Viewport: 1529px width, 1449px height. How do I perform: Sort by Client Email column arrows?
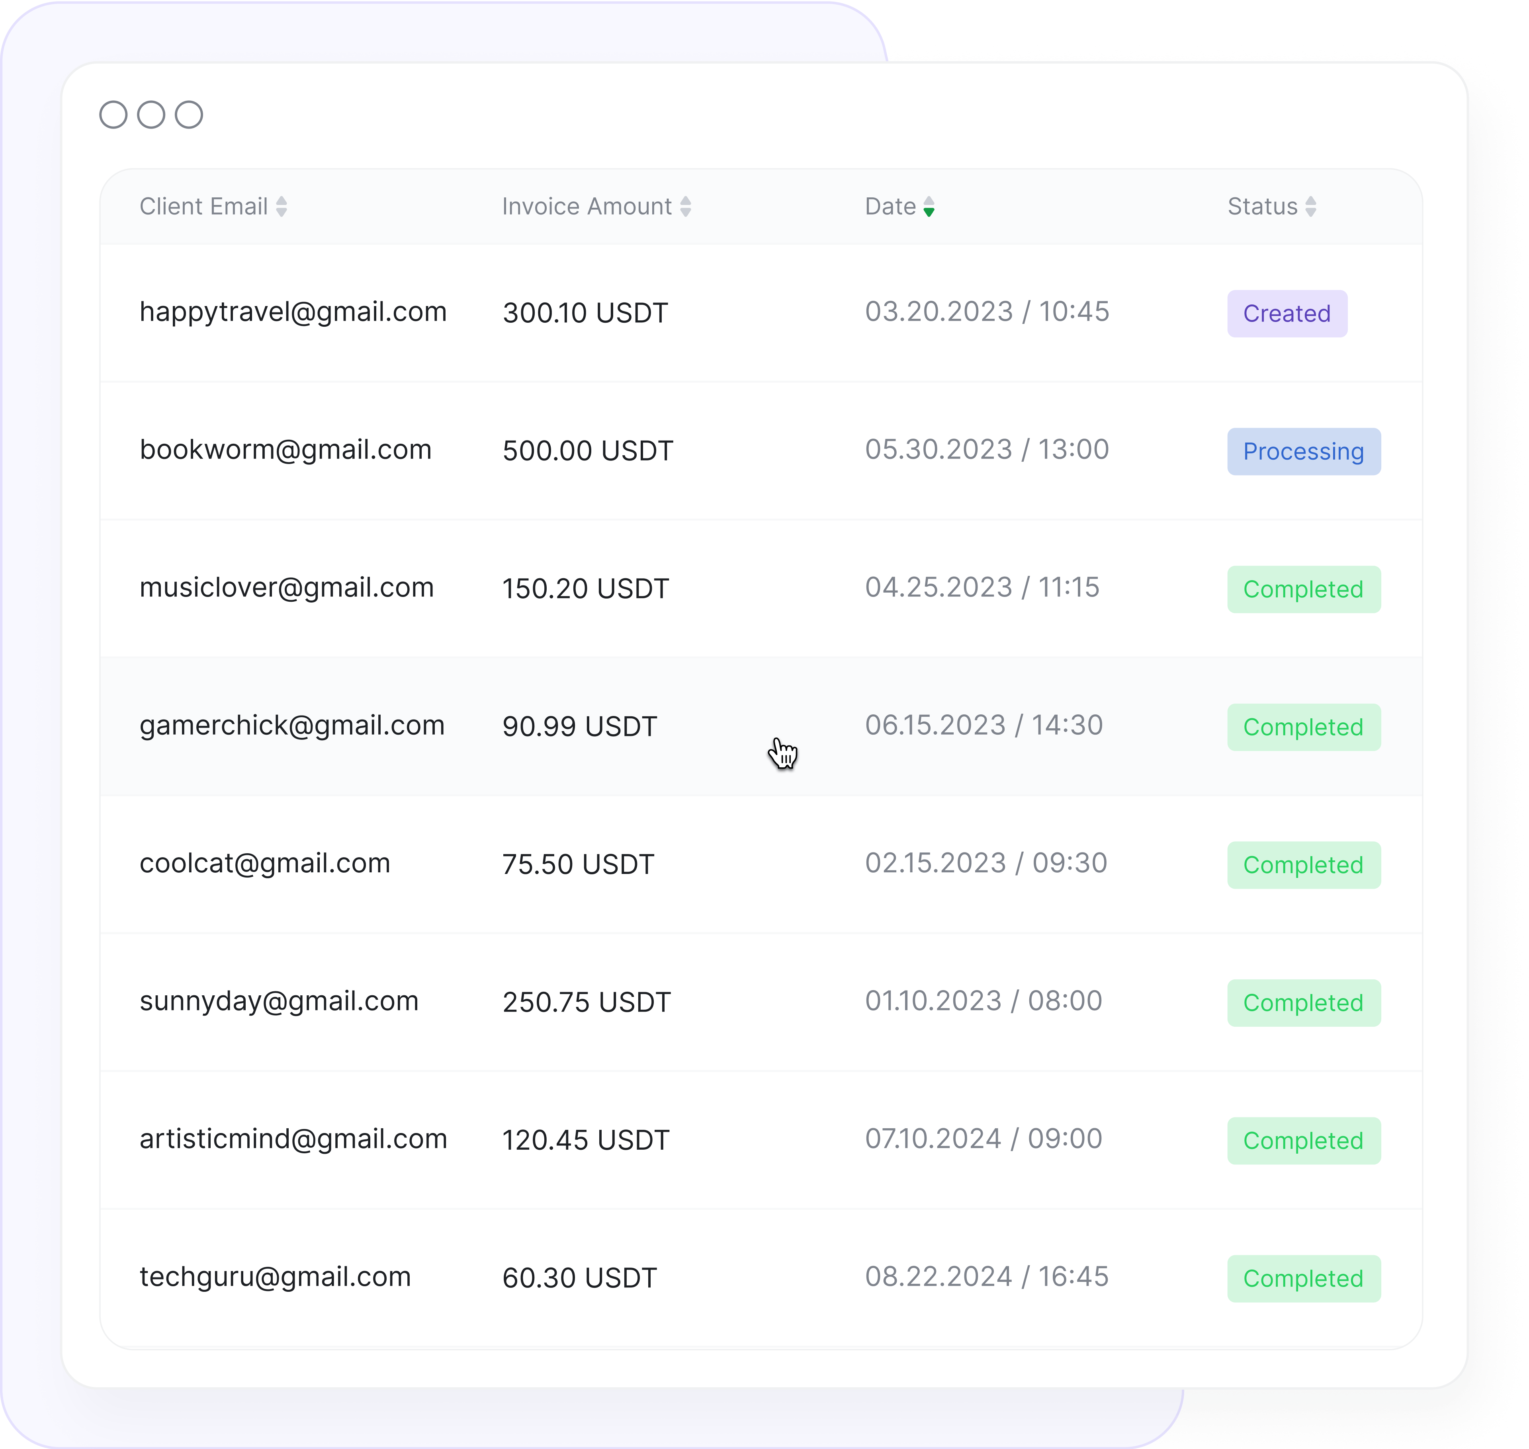281,206
